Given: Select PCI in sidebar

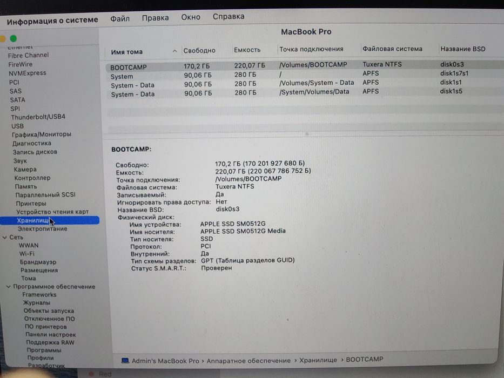Looking at the screenshot, I should [14, 82].
